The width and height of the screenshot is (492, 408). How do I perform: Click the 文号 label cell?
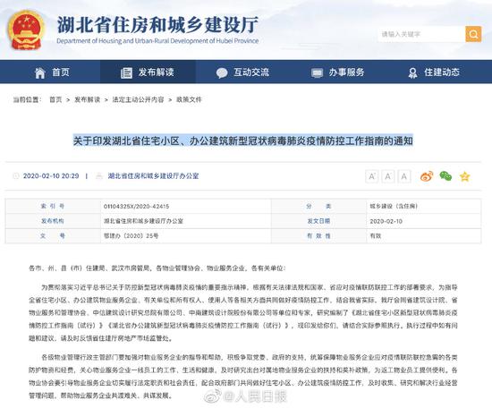point(53,235)
